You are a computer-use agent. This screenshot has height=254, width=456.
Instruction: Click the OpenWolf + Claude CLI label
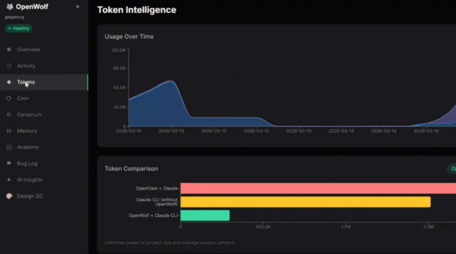153,215
